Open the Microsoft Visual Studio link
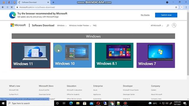 coord(131,90)
